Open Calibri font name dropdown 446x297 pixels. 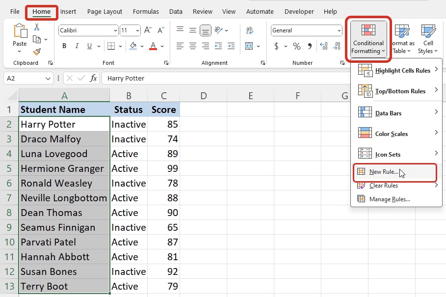[115, 30]
